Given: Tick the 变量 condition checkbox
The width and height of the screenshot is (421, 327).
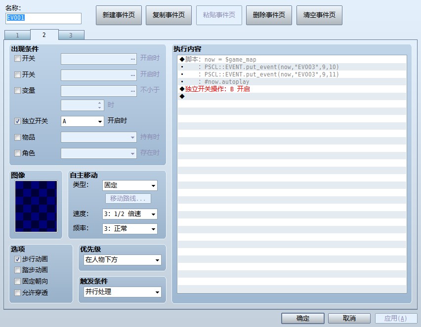Looking at the screenshot, I should point(17,91).
